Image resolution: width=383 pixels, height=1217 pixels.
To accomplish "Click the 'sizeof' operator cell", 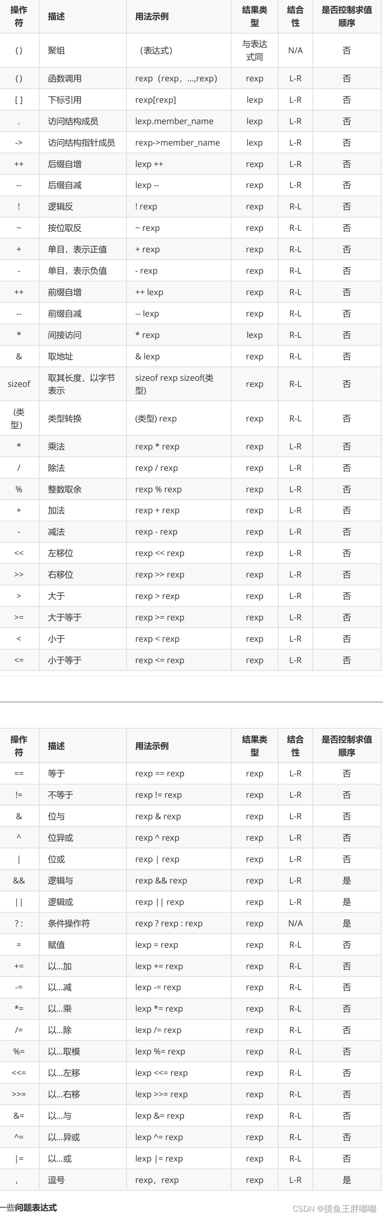I will [19, 384].
